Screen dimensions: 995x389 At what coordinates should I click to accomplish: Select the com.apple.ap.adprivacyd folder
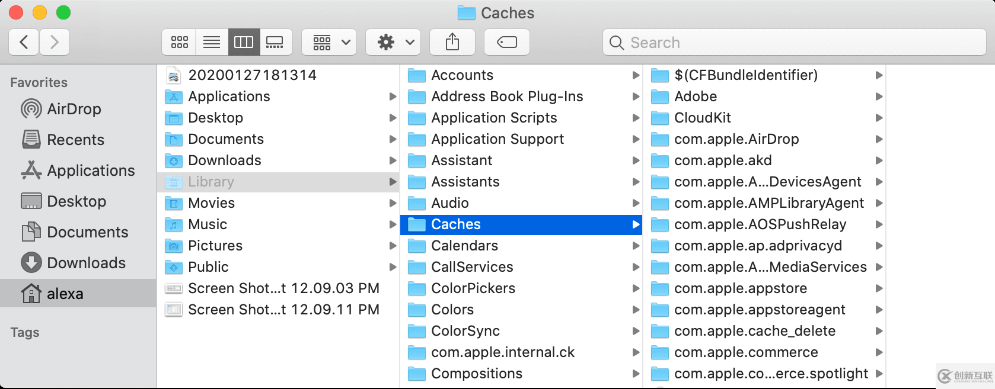(765, 246)
